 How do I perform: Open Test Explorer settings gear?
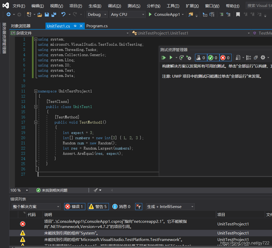tap(263, 58)
